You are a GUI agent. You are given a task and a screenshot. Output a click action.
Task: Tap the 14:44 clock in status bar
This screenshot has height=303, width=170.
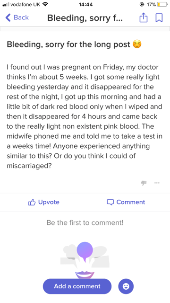coord(85,4)
